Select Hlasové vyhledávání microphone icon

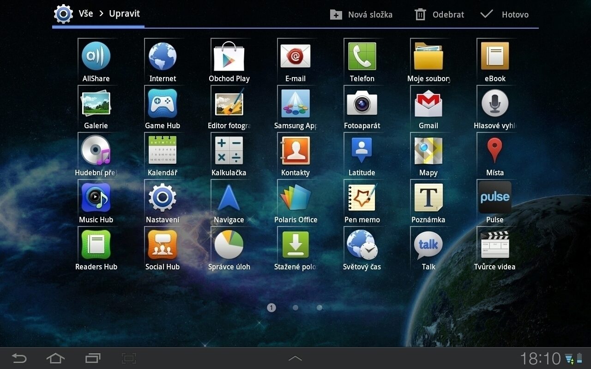(495, 103)
